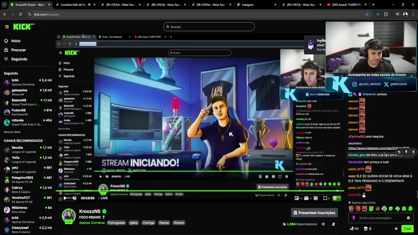Open Seguindo page in sidebar

click(16, 59)
